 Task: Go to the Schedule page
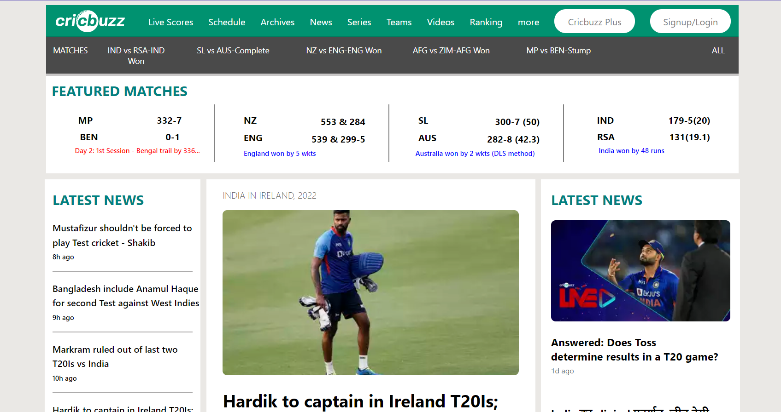click(x=227, y=22)
